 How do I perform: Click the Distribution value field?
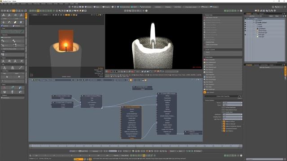[x=232, y=114]
